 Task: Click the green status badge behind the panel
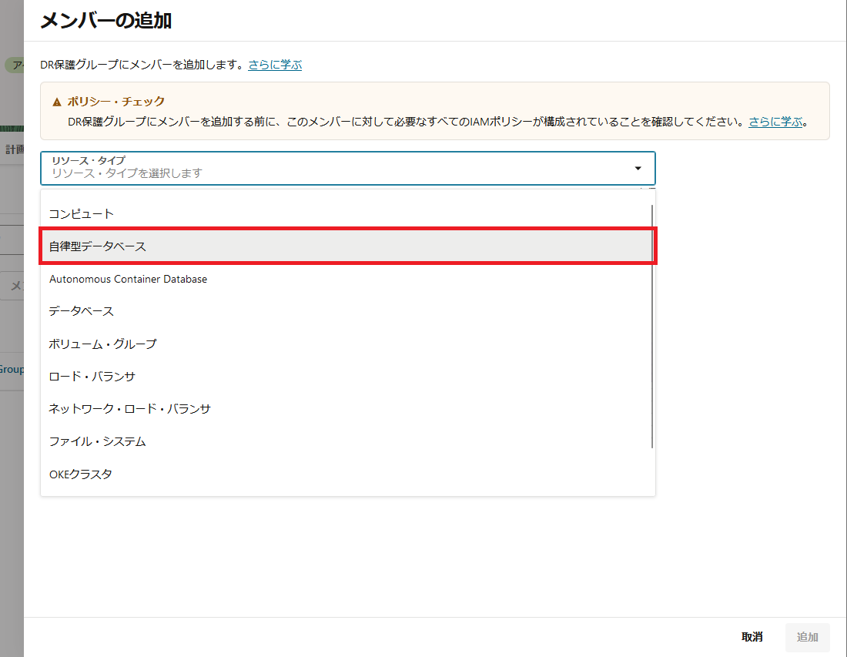pyautogui.click(x=14, y=65)
